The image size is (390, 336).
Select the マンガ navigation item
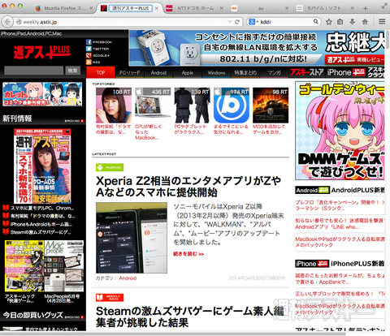pyautogui.click(x=274, y=72)
